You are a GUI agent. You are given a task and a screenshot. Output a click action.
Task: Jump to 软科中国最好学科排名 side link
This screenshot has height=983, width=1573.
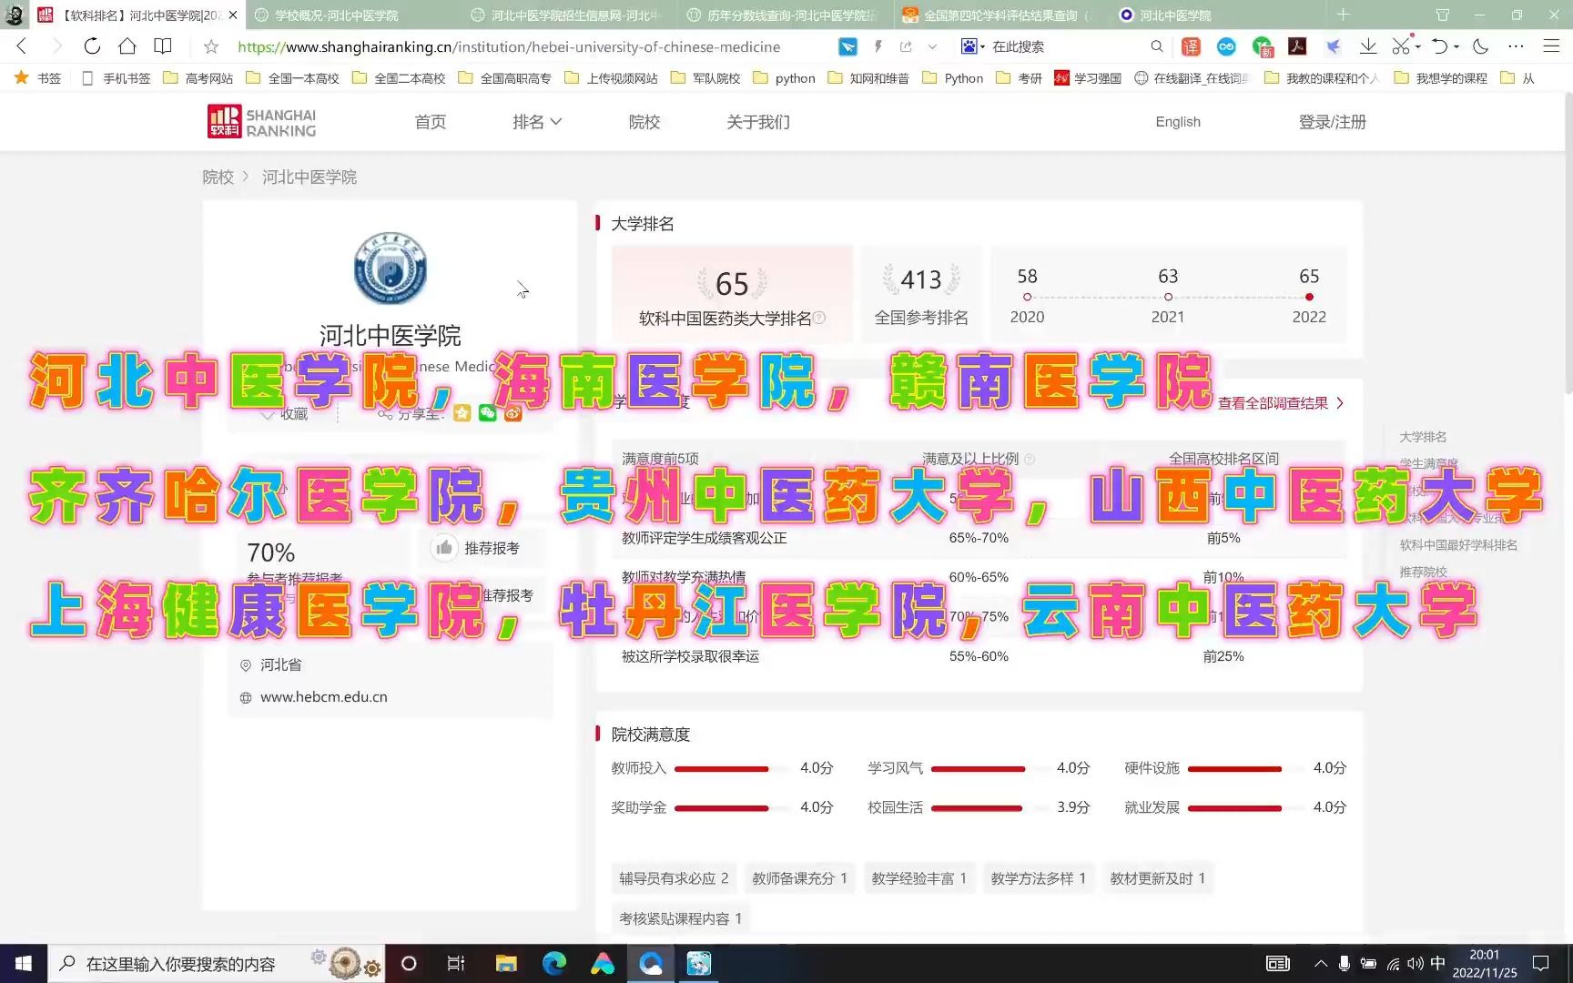(x=1458, y=545)
